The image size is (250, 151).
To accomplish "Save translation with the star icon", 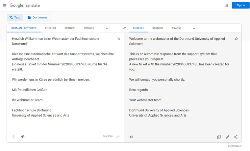I will (236, 38).
